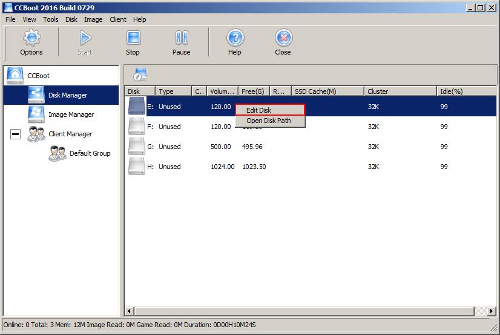Select the Image Manager tree label

(x=71, y=114)
